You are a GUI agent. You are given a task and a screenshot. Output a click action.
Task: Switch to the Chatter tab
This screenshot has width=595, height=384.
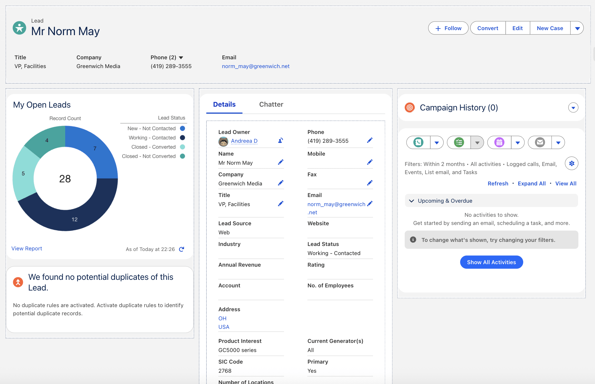(271, 104)
